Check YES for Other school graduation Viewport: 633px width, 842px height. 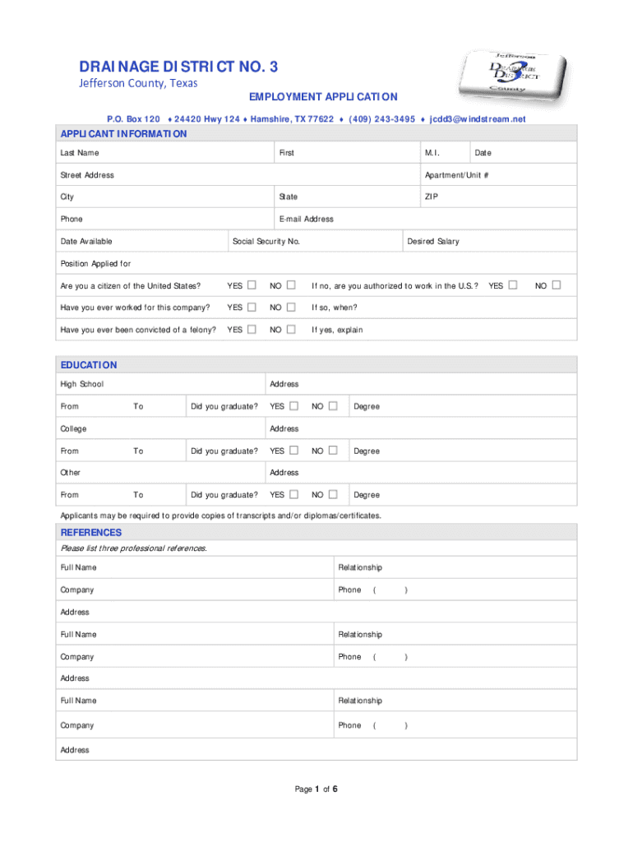(x=294, y=495)
